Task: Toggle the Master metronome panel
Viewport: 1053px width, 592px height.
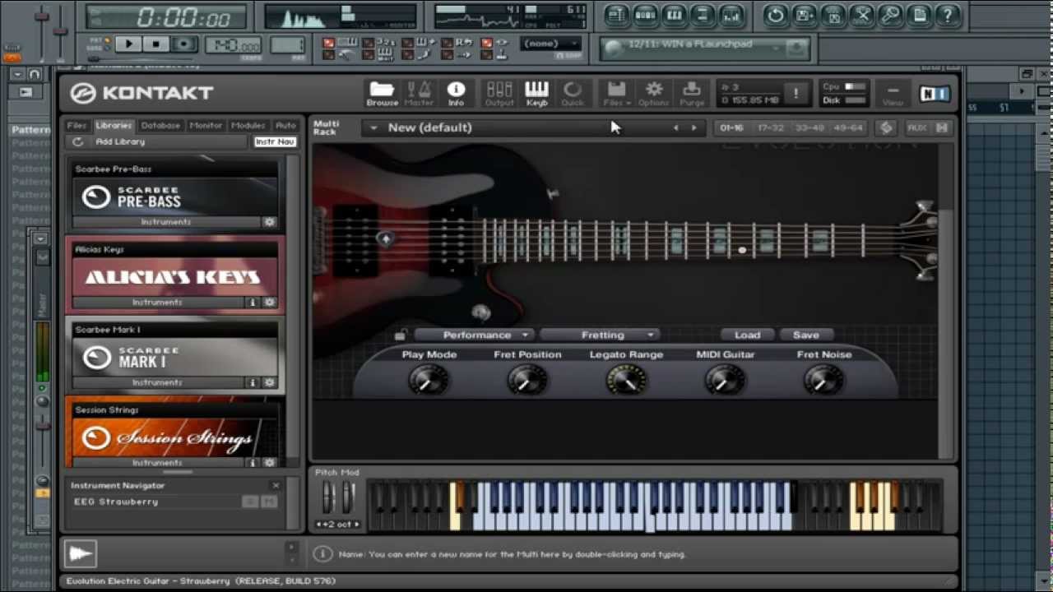Action: pyautogui.click(x=419, y=94)
